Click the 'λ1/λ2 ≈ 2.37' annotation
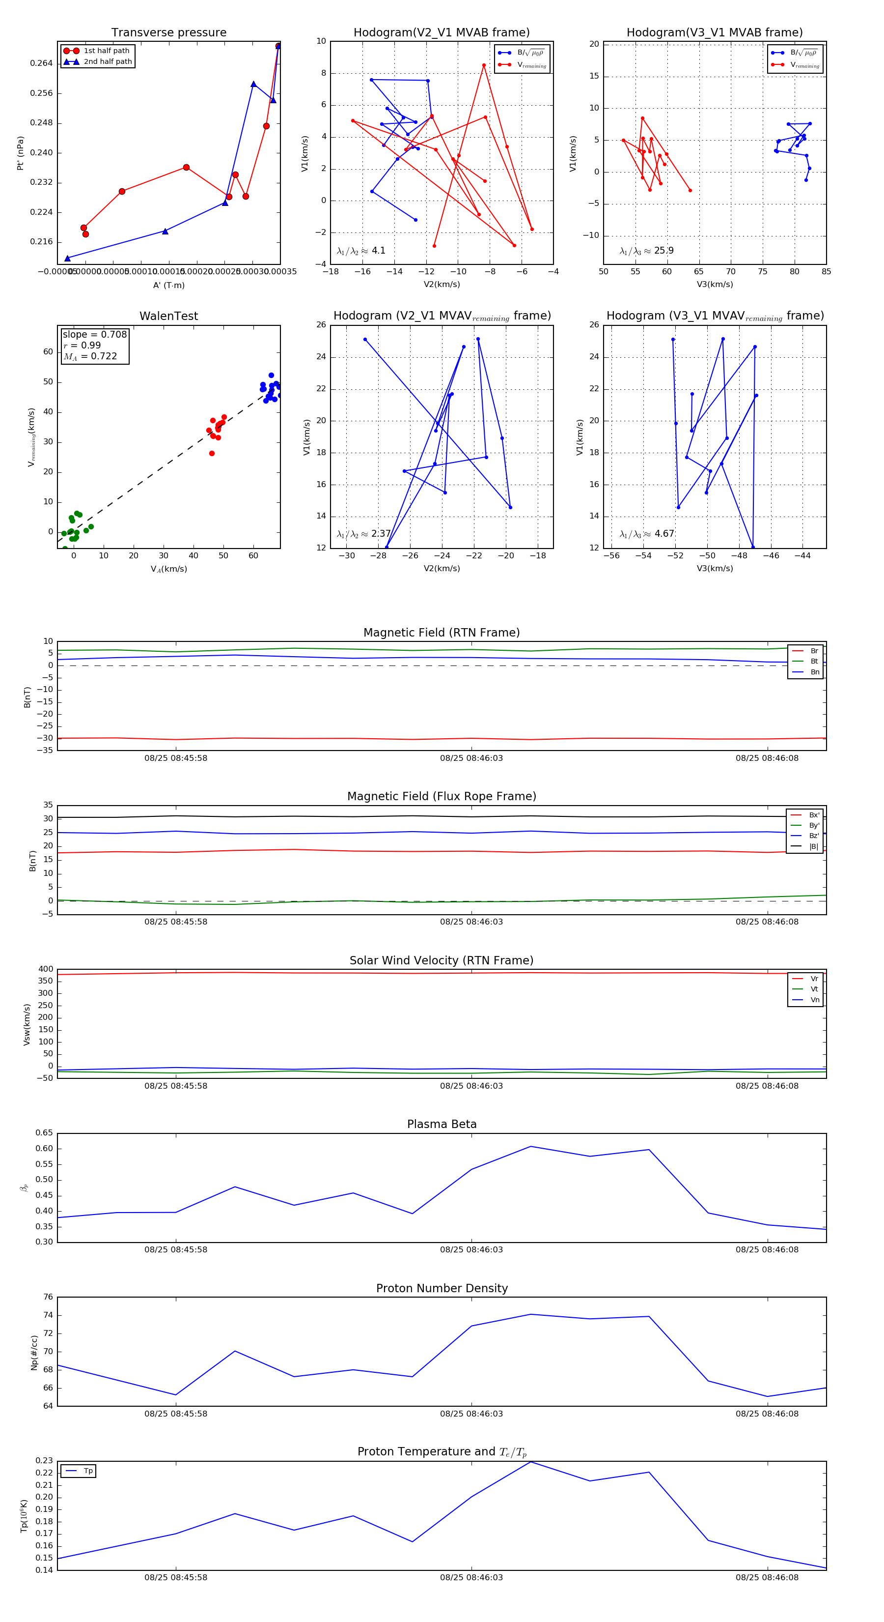The width and height of the screenshot is (884, 1622). point(363,534)
